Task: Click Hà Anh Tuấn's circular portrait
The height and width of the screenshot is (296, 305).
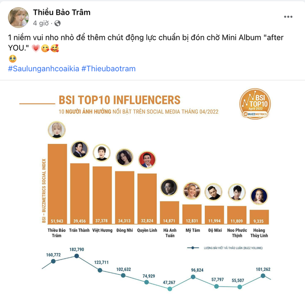Action: coord(169,188)
